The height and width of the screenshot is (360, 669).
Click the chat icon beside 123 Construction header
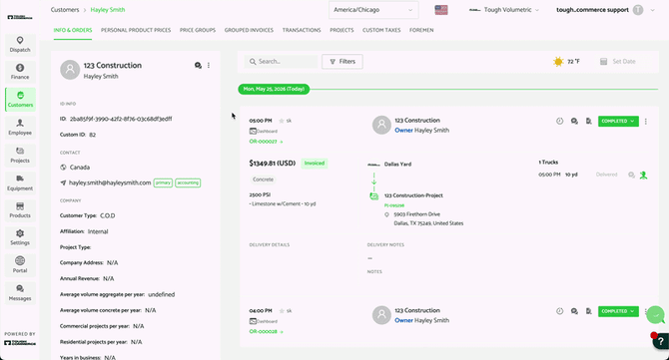[x=198, y=65]
